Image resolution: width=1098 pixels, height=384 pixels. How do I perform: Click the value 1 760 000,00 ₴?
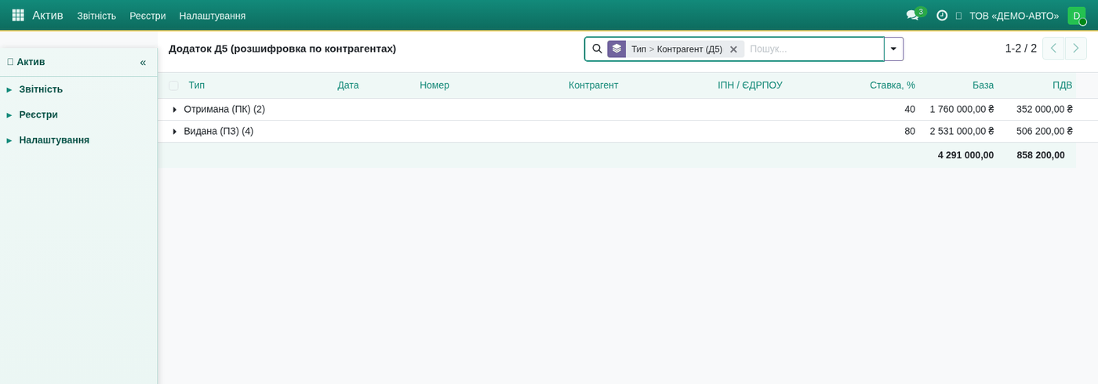962,110
